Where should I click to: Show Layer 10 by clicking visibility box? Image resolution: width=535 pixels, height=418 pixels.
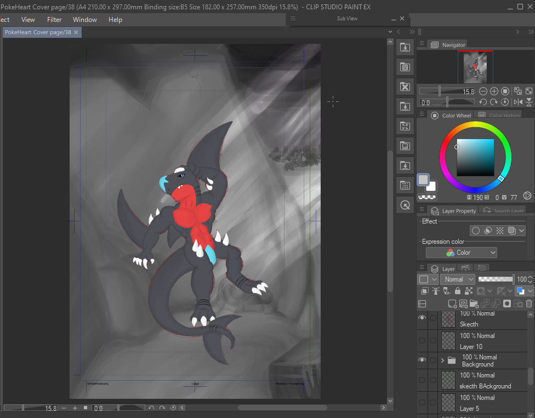point(422,341)
